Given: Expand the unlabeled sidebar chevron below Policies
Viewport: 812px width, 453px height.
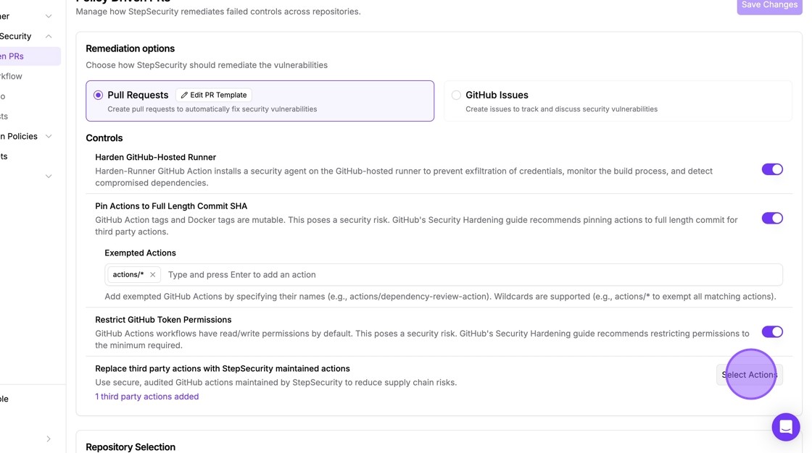Looking at the screenshot, I should (48, 177).
